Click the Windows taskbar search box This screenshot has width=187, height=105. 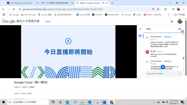point(28,102)
